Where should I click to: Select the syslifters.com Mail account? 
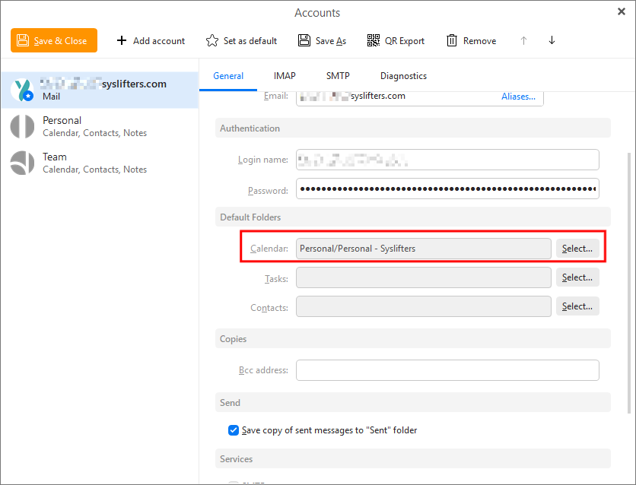(x=100, y=90)
